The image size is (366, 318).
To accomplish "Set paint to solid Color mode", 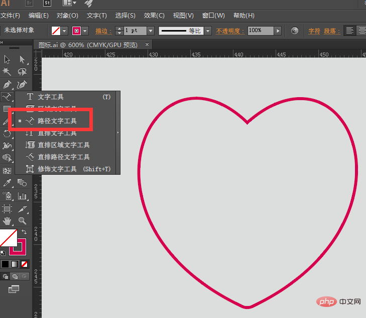I will coord(5,264).
